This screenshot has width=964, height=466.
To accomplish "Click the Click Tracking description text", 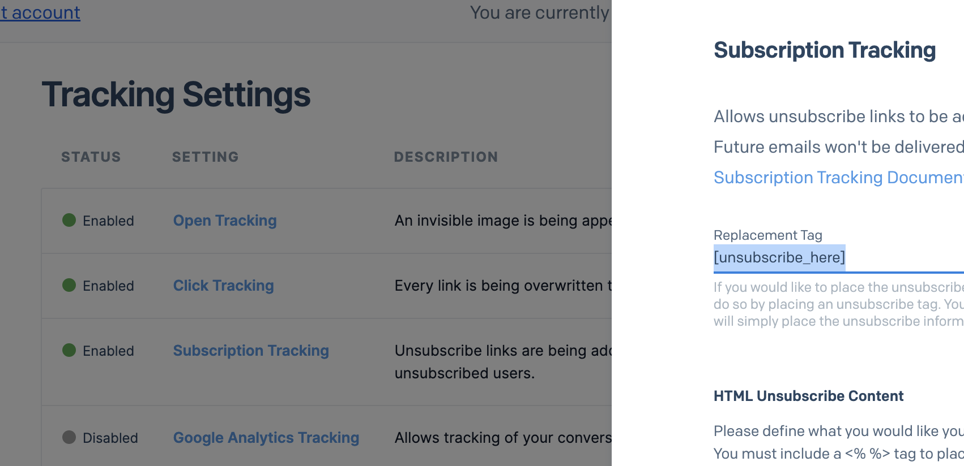I will pyautogui.click(x=502, y=286).
